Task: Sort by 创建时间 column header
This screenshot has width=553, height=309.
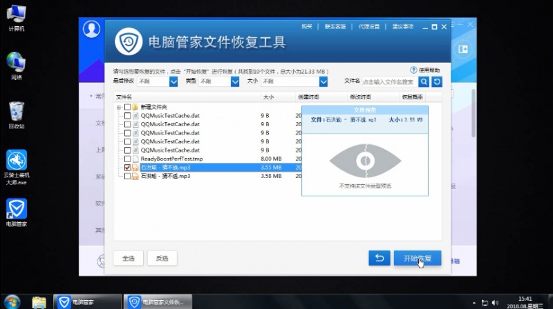Action: pyautogui.click(x=321, y=97)
